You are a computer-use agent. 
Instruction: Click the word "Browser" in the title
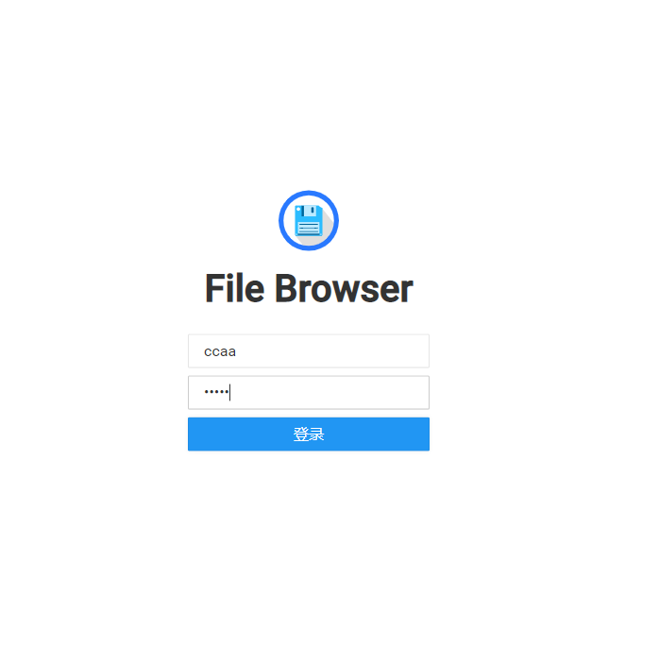pyautogui.click(x=344, y=288)
